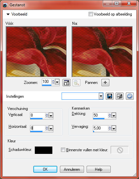Open the Zoomen percentage dropdown arrow

pyautogui.click(x=57, y=82)
